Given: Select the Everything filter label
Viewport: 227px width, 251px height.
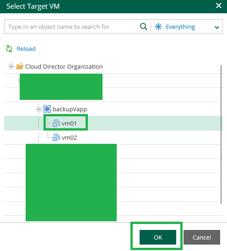Looking at the screenshot, I should [x=180, y=27].
